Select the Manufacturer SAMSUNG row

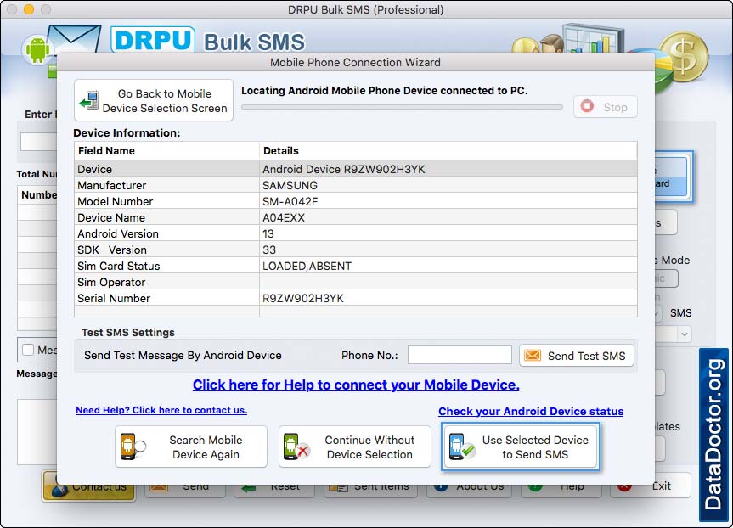[355, 185]
